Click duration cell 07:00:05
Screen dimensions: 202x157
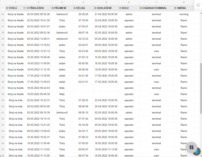coord(83,143)
